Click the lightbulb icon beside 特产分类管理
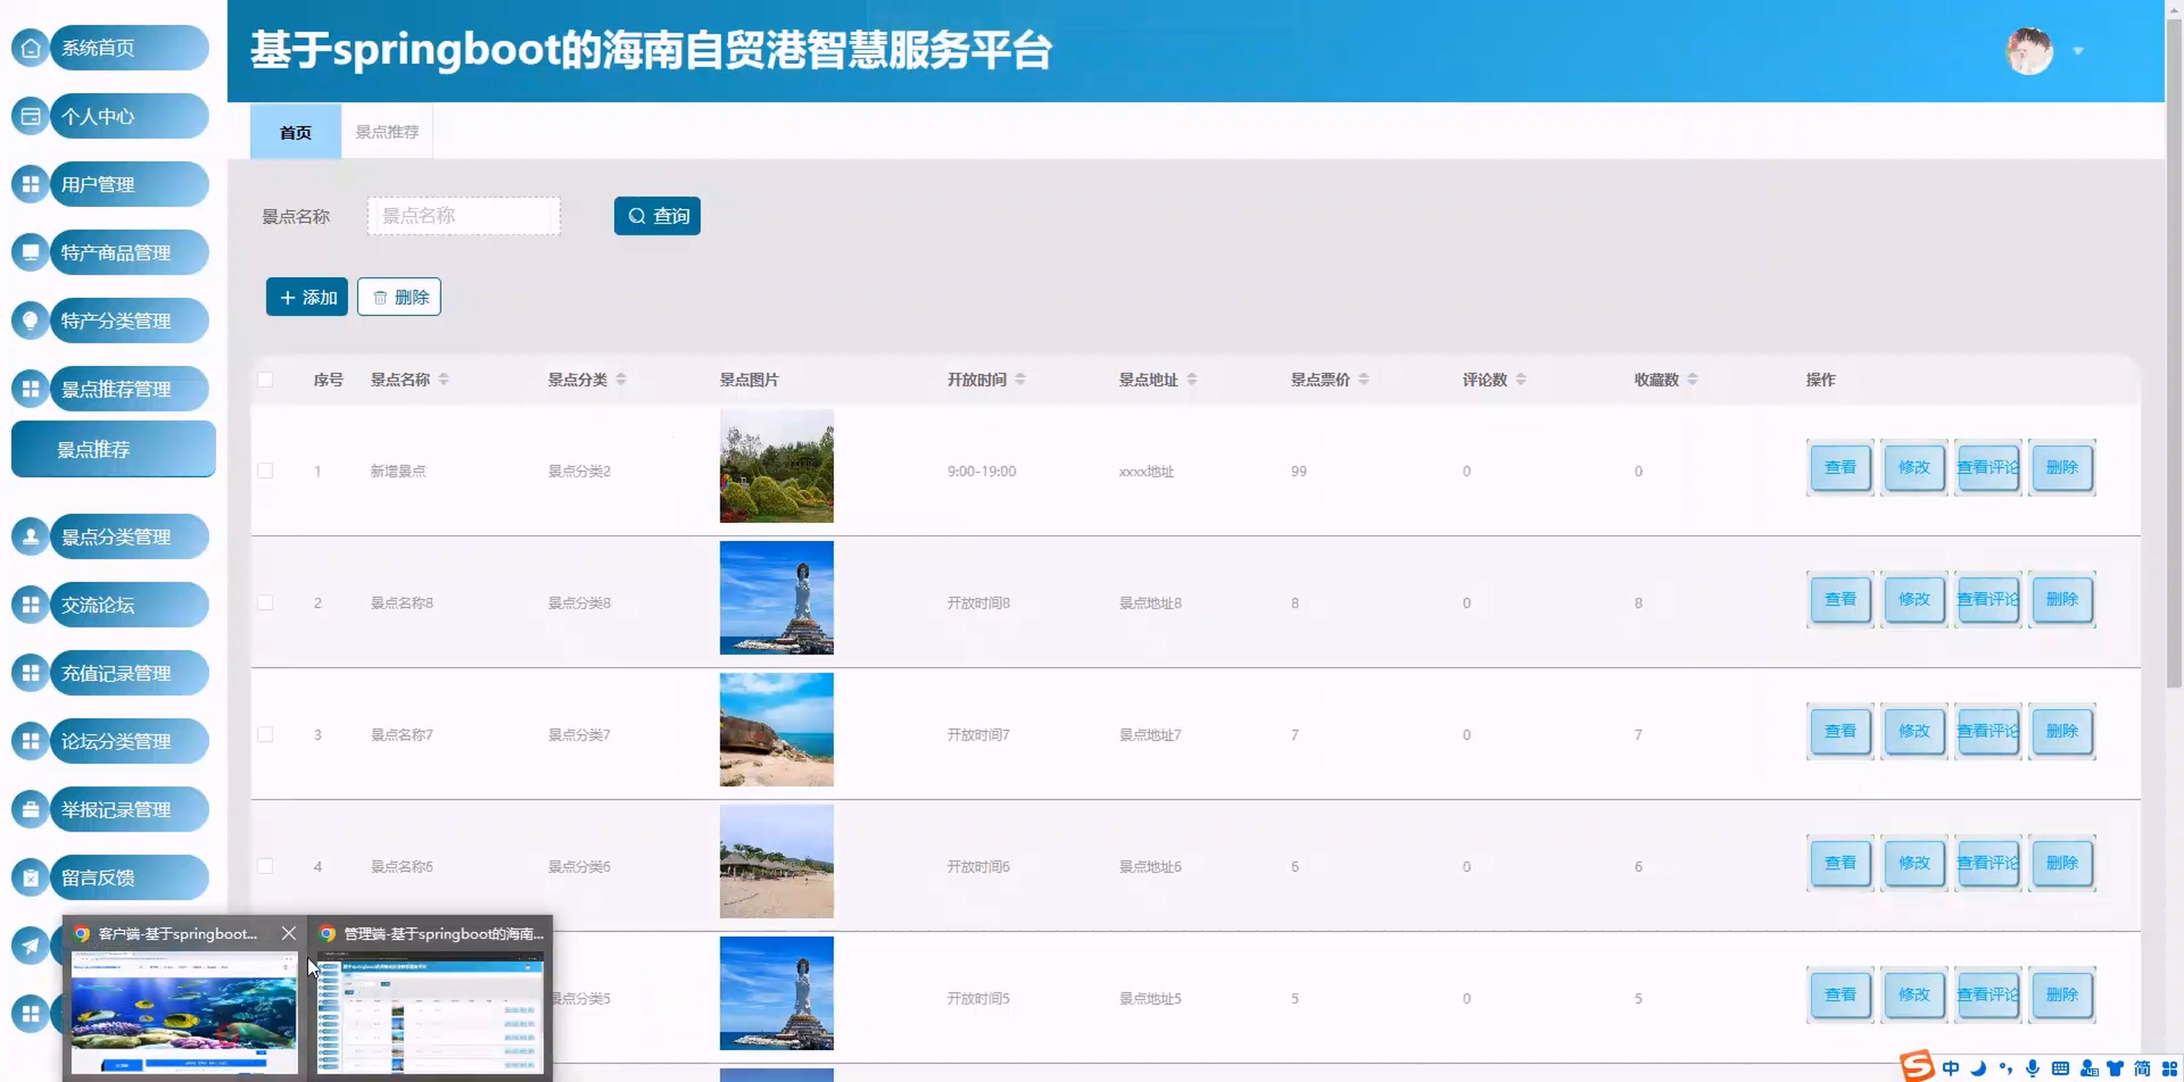 30,321
